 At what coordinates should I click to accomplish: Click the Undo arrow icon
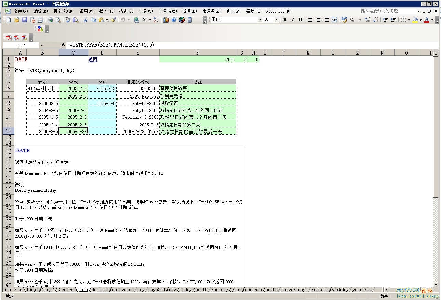click(123, 20)
